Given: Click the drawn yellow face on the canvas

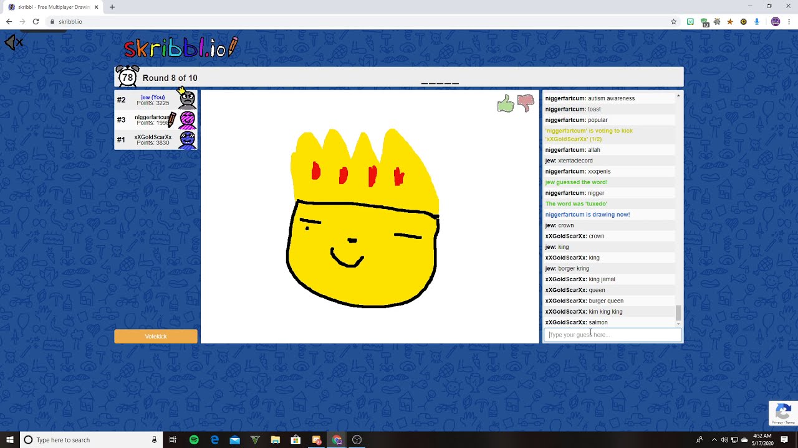Looking at the screenshot, I should (x=363, y=253).
